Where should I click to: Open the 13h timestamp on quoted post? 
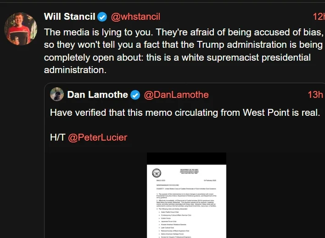click(x=315, y=95)
